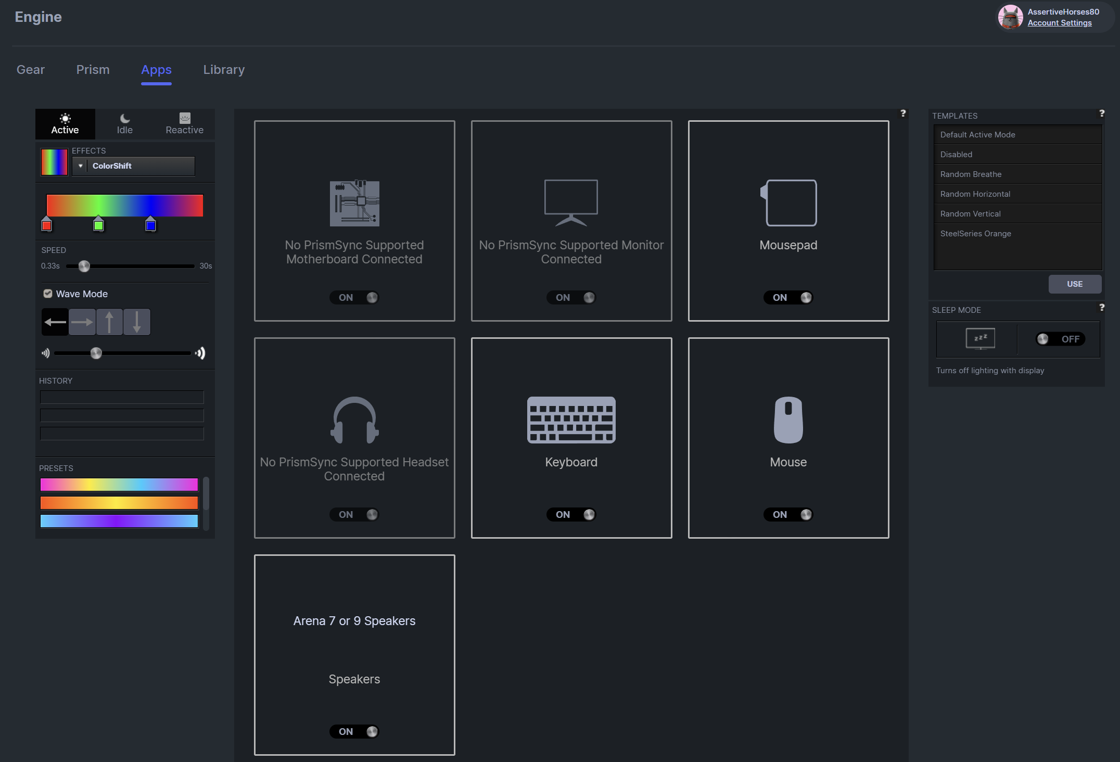Set wave direction to down arrow
Viewport: 1120px width, 762px height.
137,322
